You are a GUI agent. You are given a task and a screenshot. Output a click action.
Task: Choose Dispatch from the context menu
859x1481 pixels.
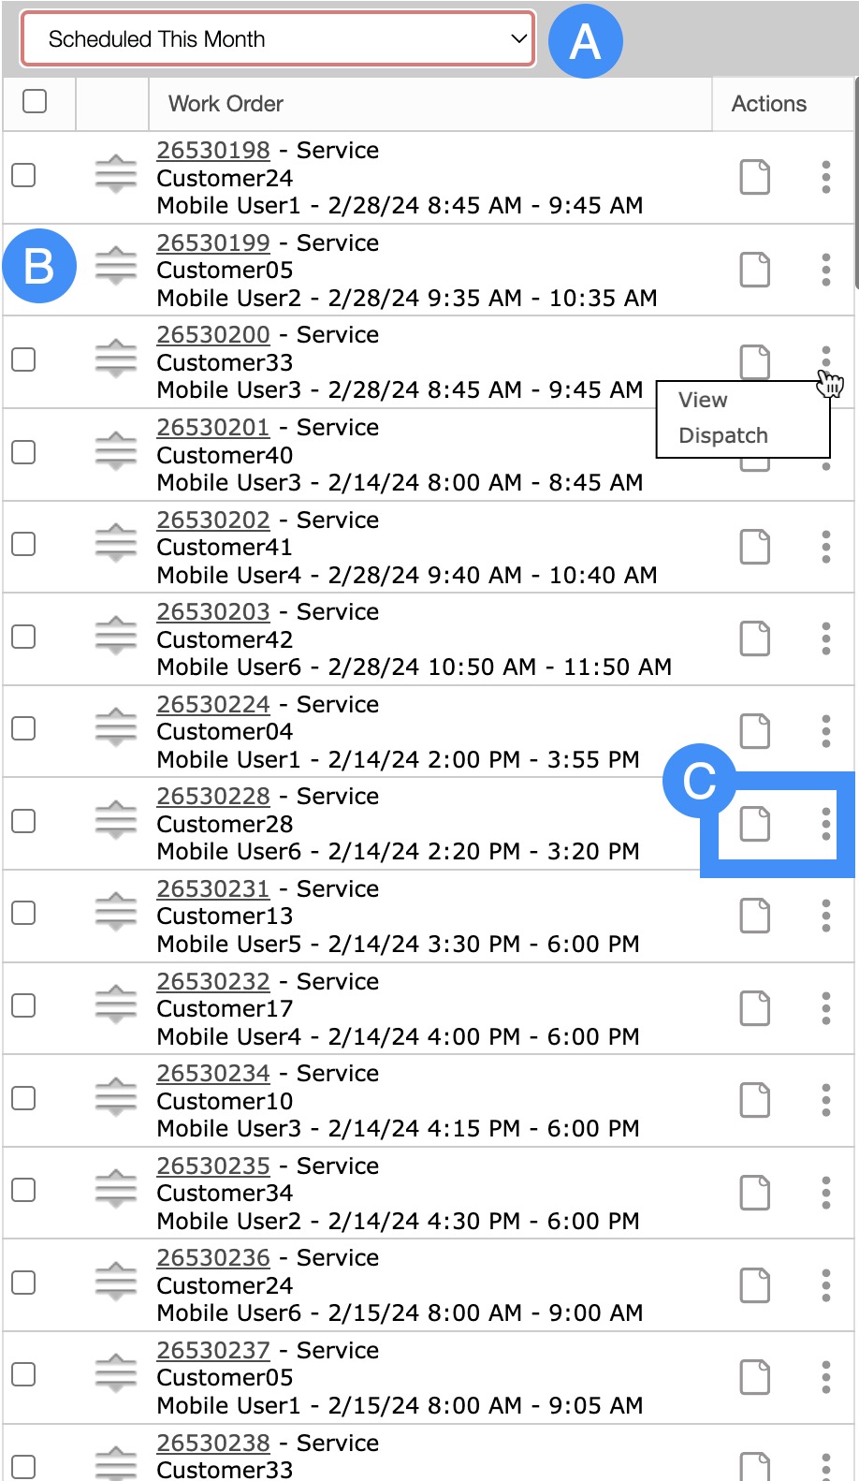(722, 436)
